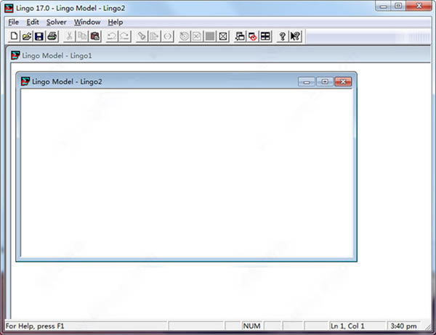Open the Edit menu

33,22
